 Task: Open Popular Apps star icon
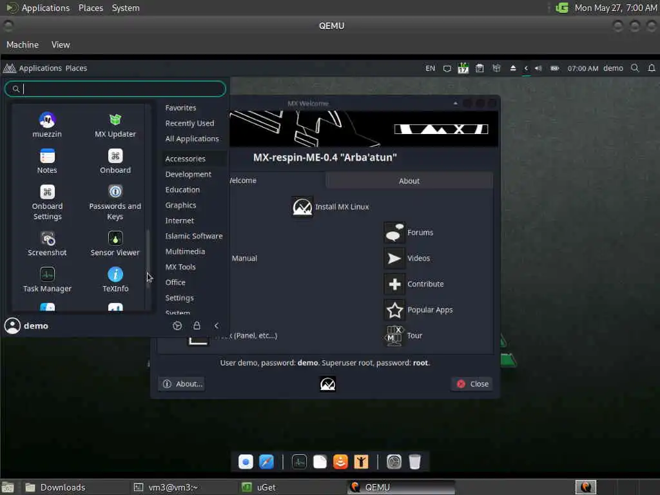(394, 310)
